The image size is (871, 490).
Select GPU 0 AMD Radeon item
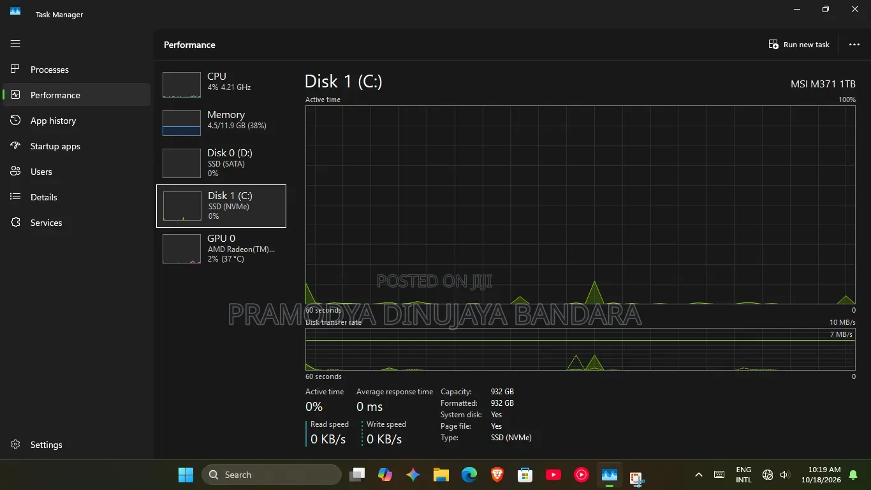point(221,249)
